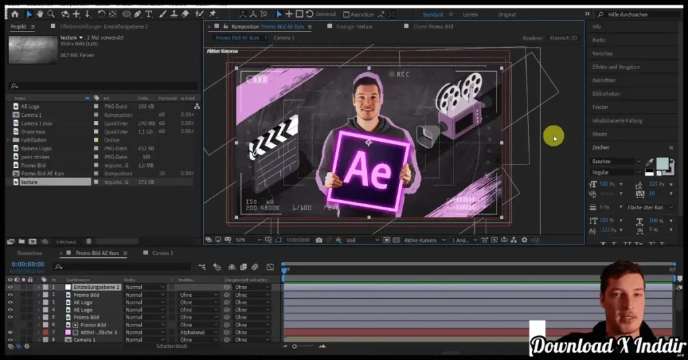Go to the Home screen icon
Viewport: 688px width, 360px height.
[x=15, y=14]
